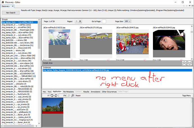
Task: Select group foto/Images (248)
Action: pos(20,30)
